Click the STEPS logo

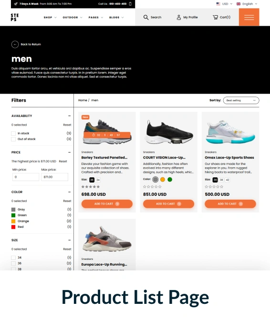[x=15, y=18]
